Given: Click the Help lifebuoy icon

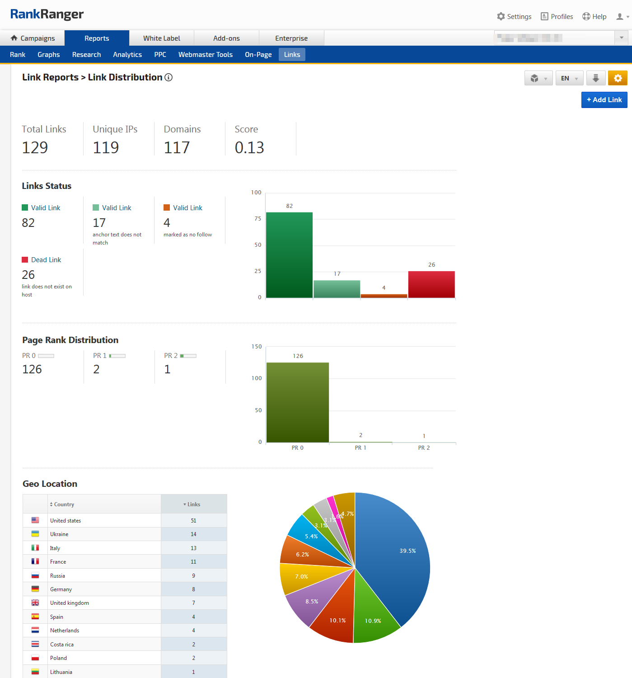Looking at the screenshot, I should pyautogui.click(x=586, y=16).
